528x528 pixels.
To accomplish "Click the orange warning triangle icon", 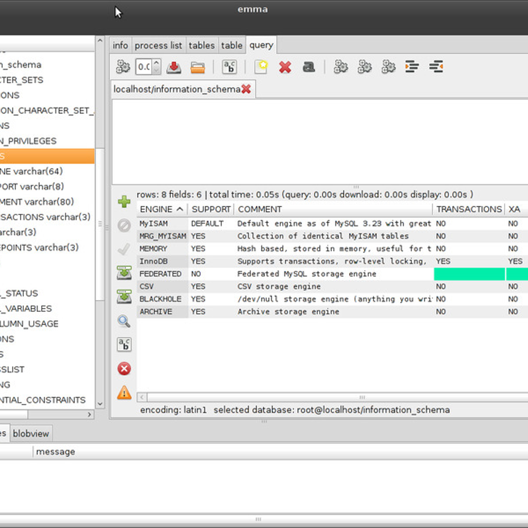I will 124,393.
